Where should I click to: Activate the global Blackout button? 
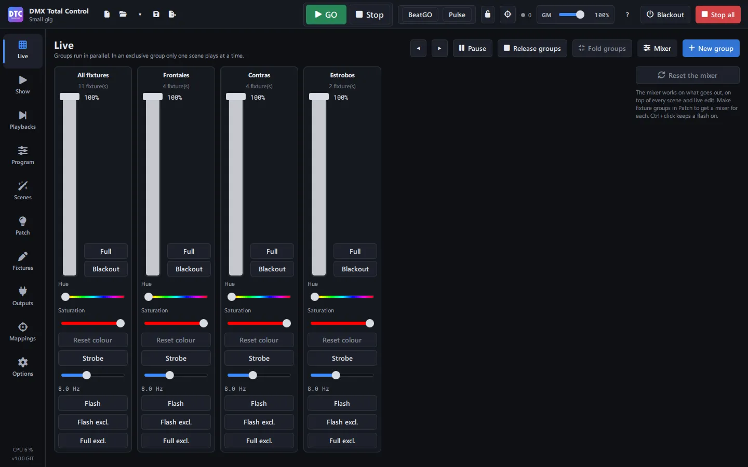coord(665,15)
